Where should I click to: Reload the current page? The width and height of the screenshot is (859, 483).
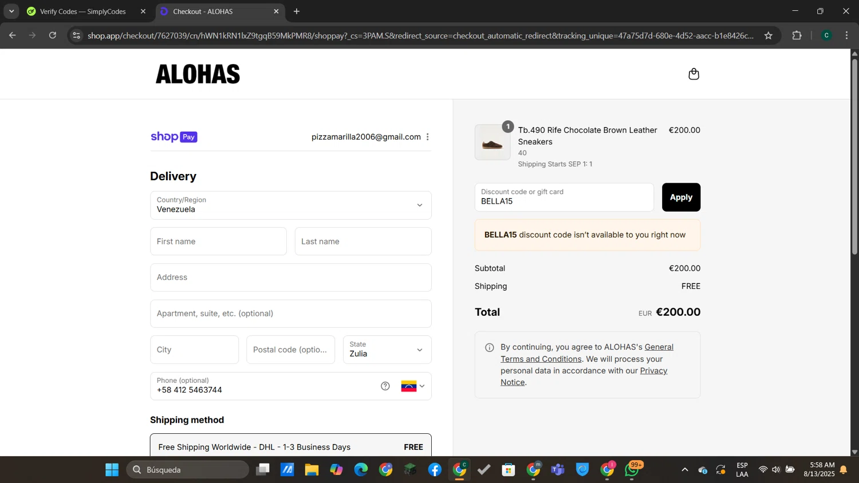(x=53, y=35)
